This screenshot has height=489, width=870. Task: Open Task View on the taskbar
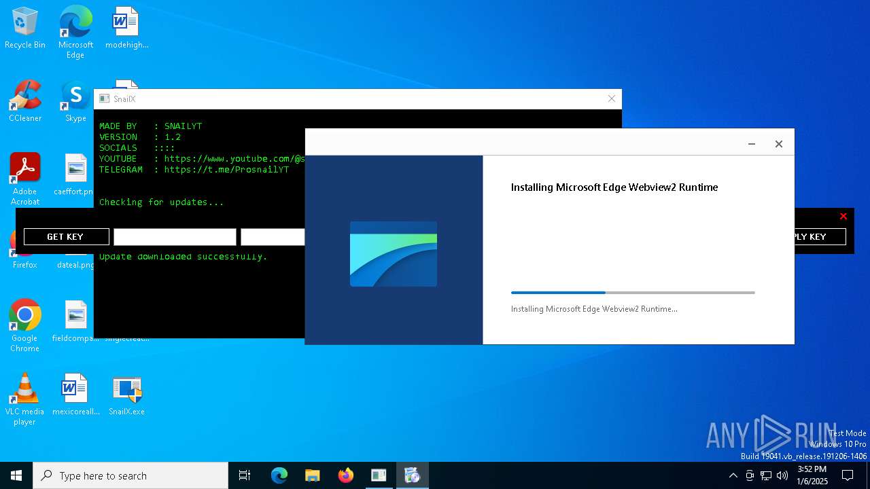pyautogui.click(x=245, y=475)
